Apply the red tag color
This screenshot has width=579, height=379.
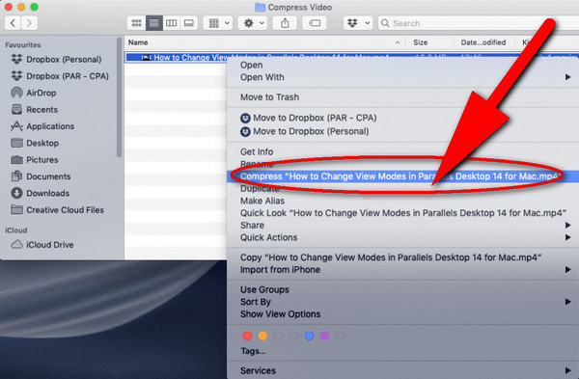pyautogui.click(x=247, y=336)
